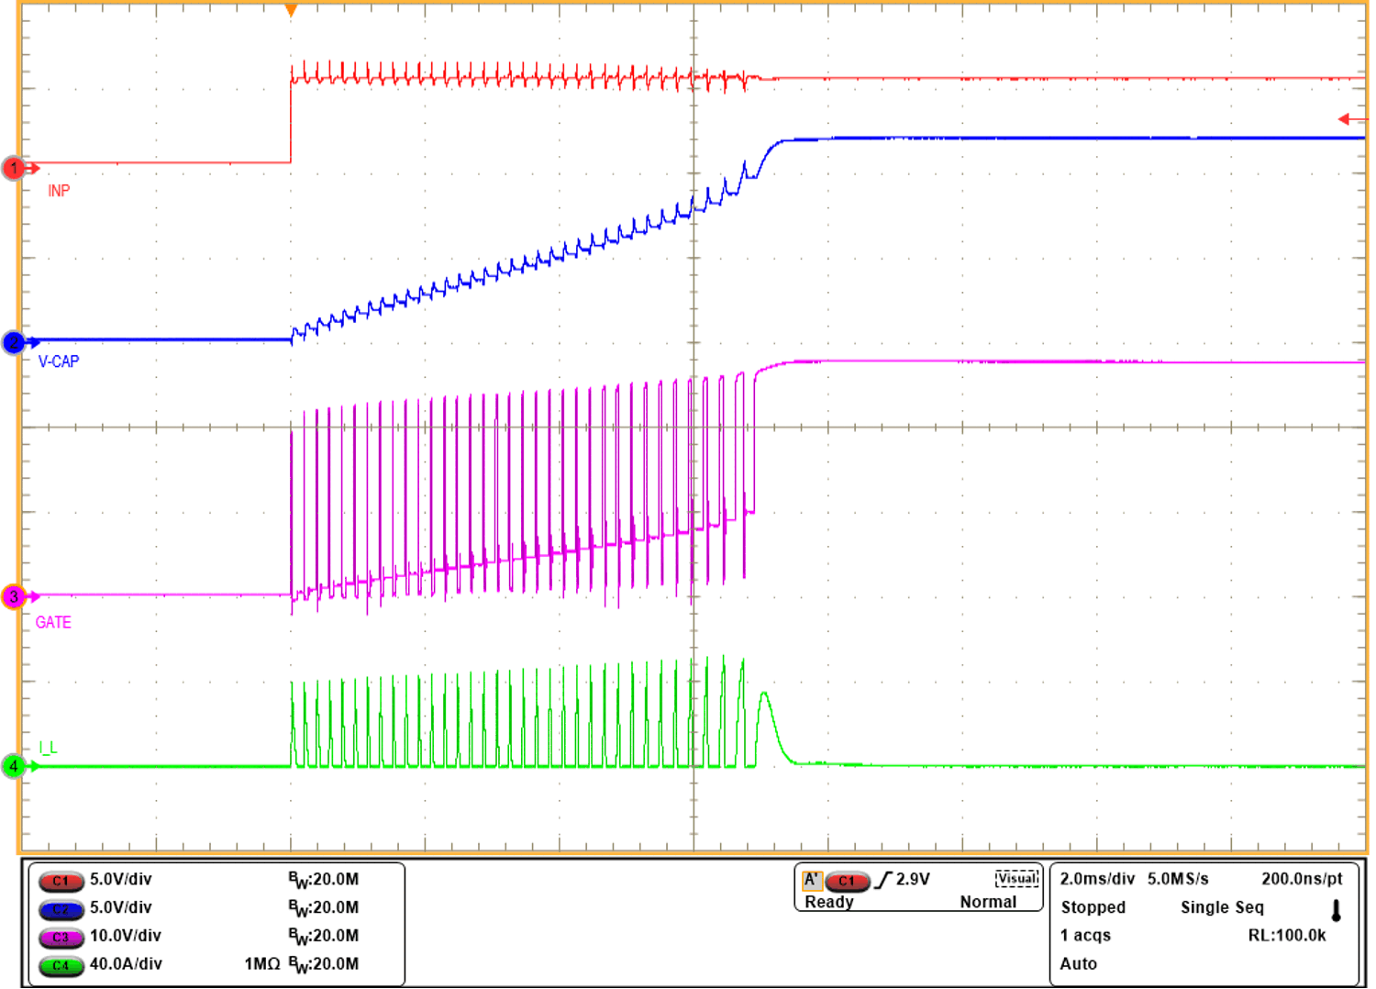Click the rising edge trigger slope icon
1376x989 pixels.
pyautogui.click(x=882, y=880)
